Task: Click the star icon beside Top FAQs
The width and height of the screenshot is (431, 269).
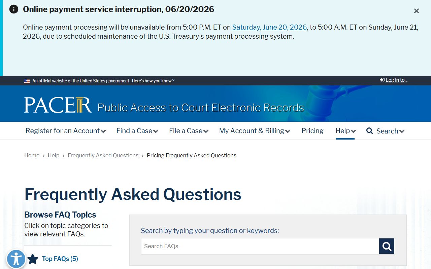Action: click(33, 259)
